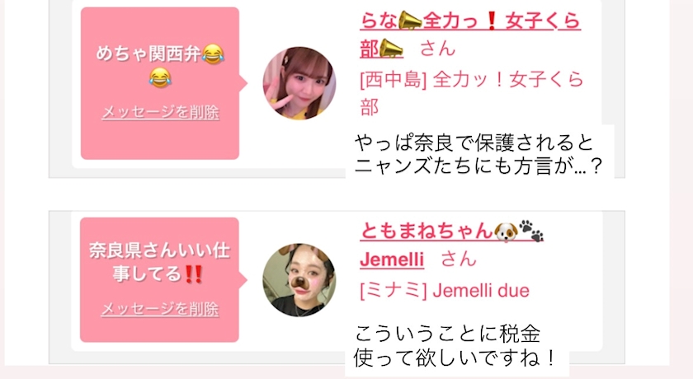Click megaphone emoji after らな
Image resolution: width=693 pixels, height=379 pixels.
(x=410, y=21)
